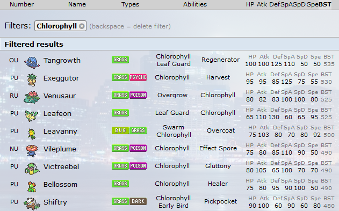Image resolution: width=339 pixels, height=211 pixels.
Task: Click Shiftry's Early Bird ability
Action: tap(174, 206)
